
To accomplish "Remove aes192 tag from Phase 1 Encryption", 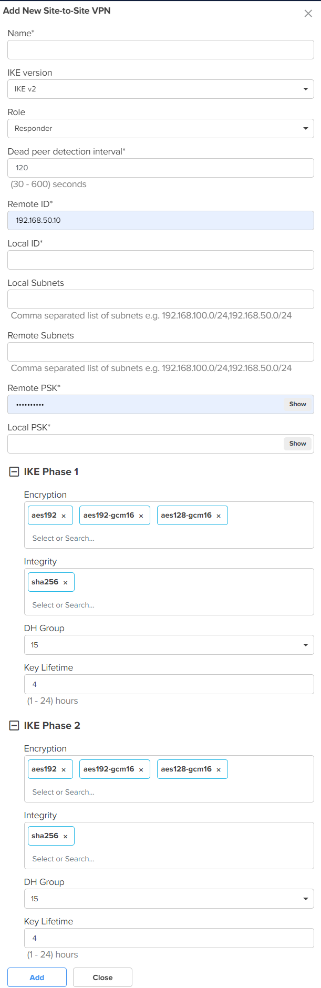I will 64,516.
